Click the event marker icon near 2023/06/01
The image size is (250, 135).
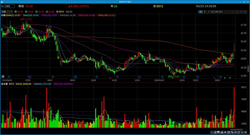pyautogui.click(x=9, y=77)
